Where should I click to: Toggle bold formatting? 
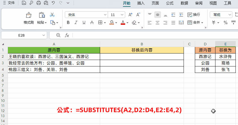[x=68, y=23]
